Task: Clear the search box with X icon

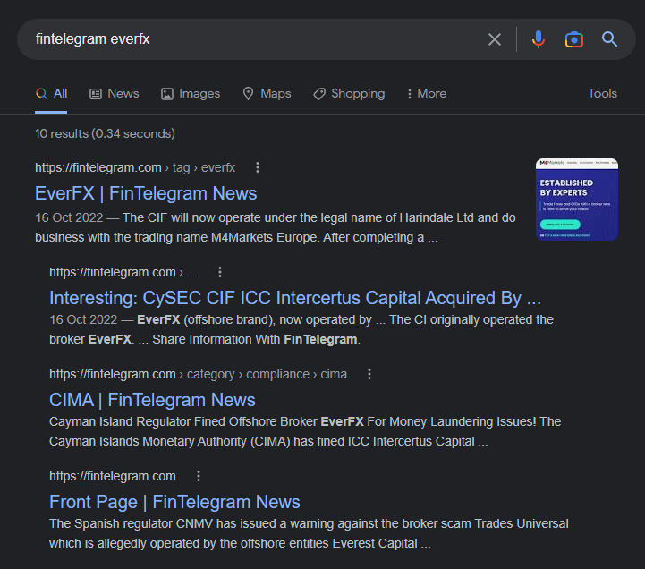Action: click(x=495, y=39)
